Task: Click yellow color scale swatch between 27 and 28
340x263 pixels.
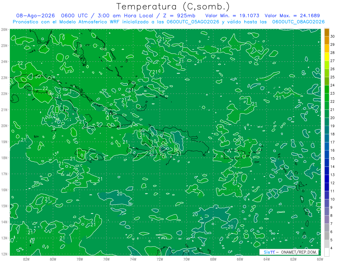Action: [327, 57]
